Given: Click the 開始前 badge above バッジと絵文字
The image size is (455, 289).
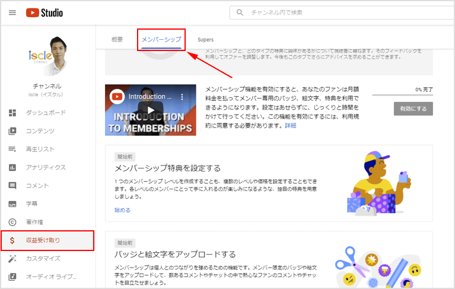Looking at the screenshot, I should click(125, 243).
